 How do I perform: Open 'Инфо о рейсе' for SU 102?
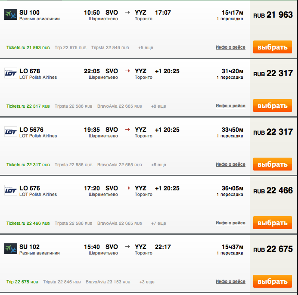[x=230, y=281]
